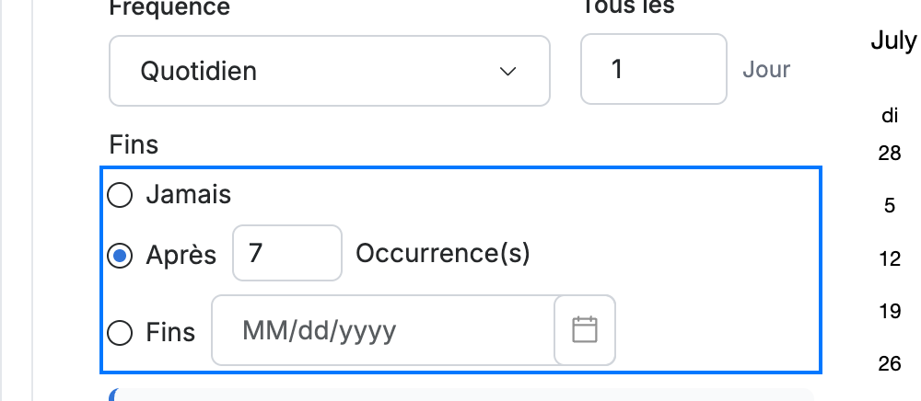Select the Après radio button

pyautogui.click(x=120, y=257)
